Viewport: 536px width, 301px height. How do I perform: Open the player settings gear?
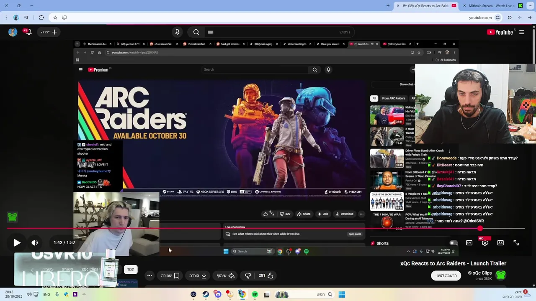[x=484, y=243]
